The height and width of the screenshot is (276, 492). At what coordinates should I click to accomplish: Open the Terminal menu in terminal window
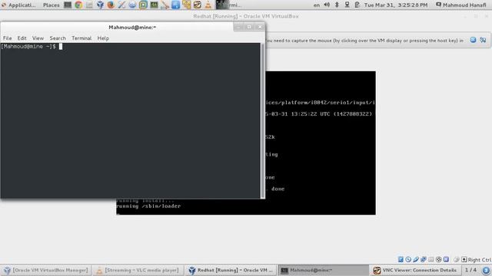(x=81, y=38)
